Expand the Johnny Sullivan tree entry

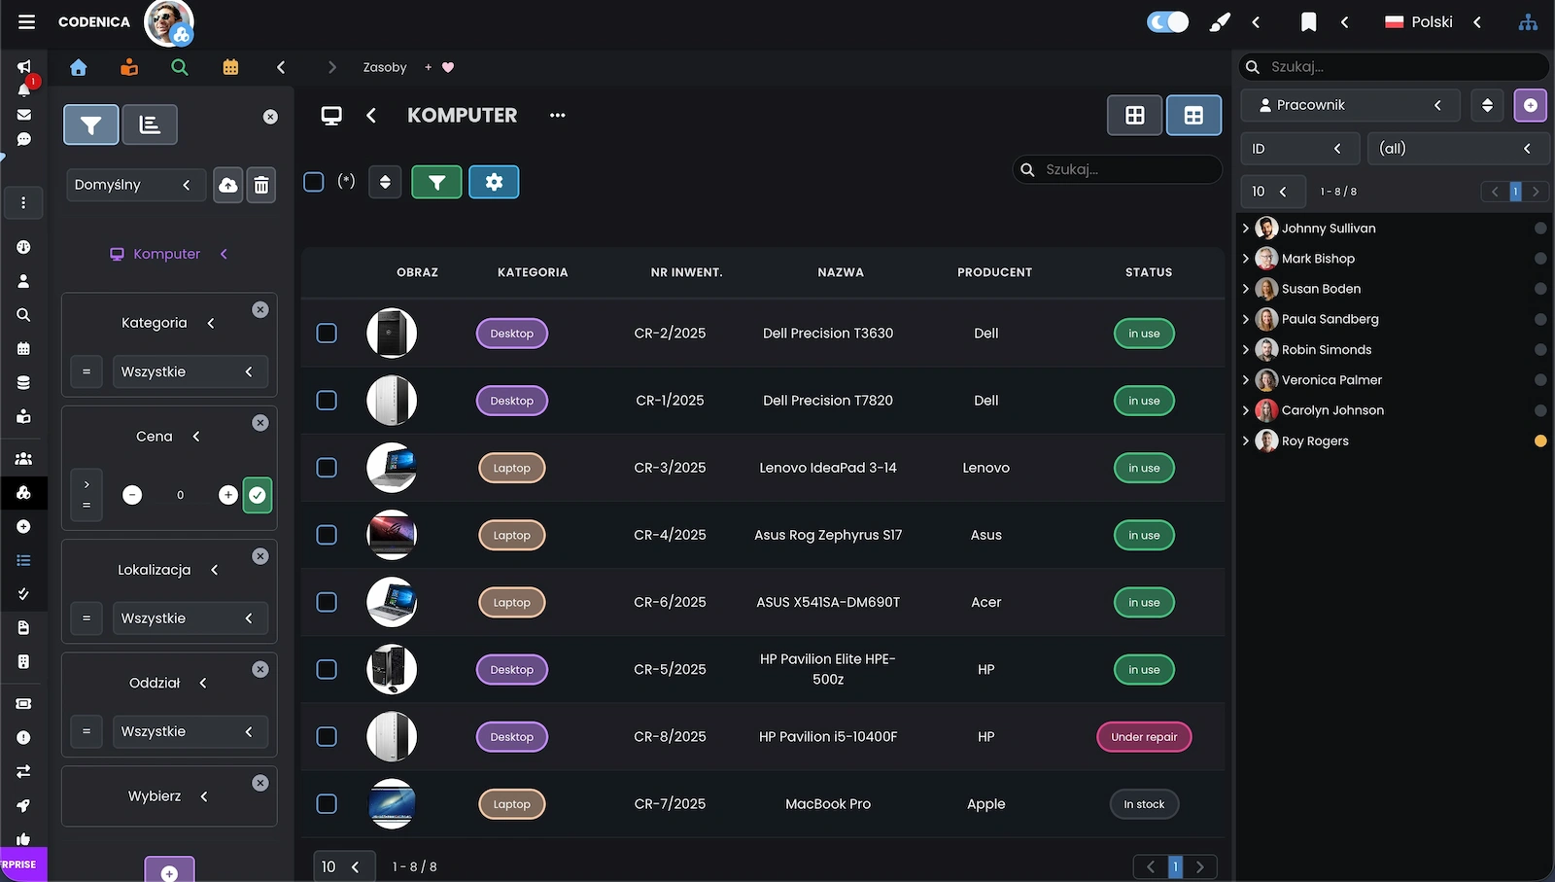coord(1246,229)
